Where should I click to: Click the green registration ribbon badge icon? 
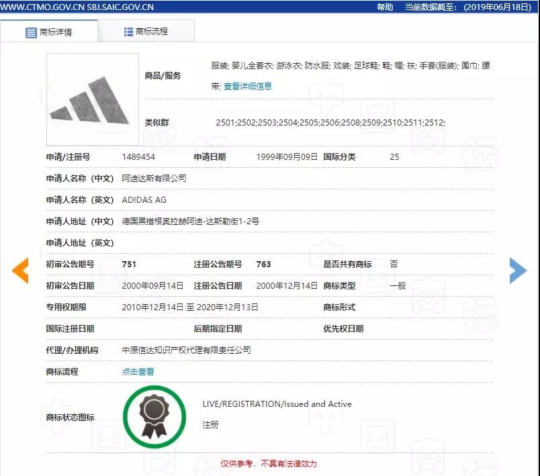pyautogui.click(x=154, y=416)
